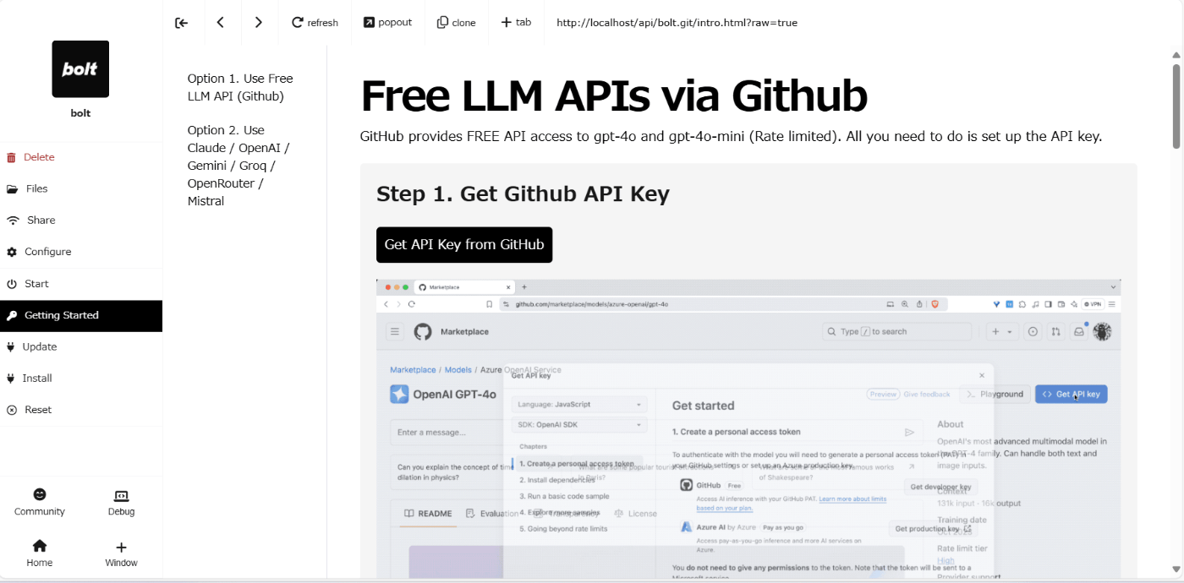Screen dimensions: 1184x583
Task: Click the scrollbar down arrow
Action: (1176, 570)
